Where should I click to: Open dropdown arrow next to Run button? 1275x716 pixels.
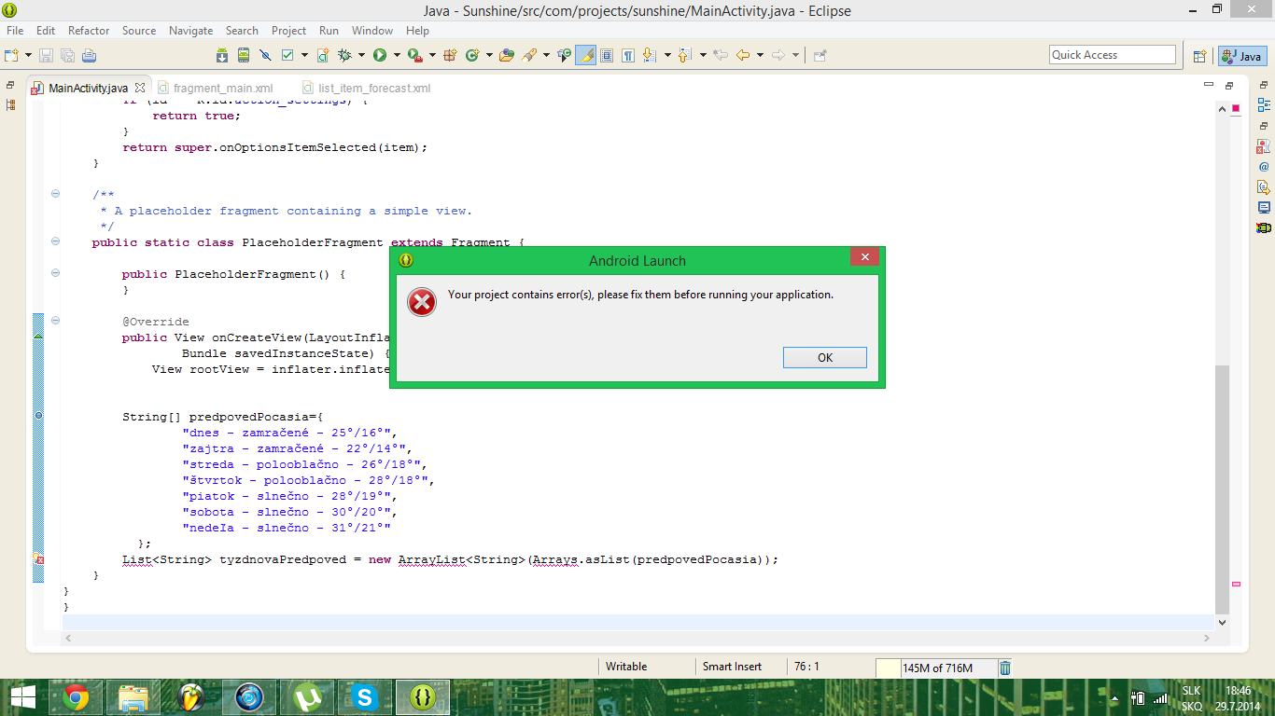(396, 56)
